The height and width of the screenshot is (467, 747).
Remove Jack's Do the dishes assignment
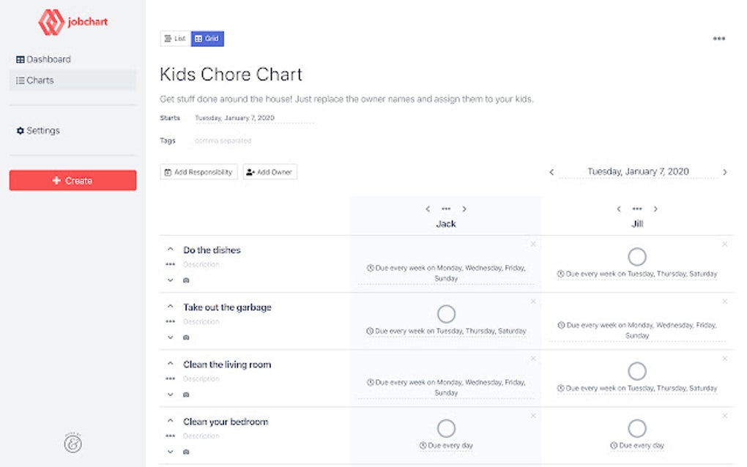[533, 244]
